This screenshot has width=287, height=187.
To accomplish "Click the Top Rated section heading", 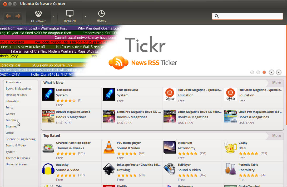I will pyautogui.click(x=52, y=136).
